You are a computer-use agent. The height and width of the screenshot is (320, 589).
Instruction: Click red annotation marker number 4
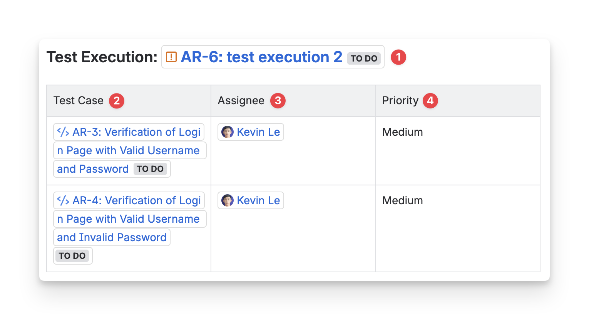430,101
